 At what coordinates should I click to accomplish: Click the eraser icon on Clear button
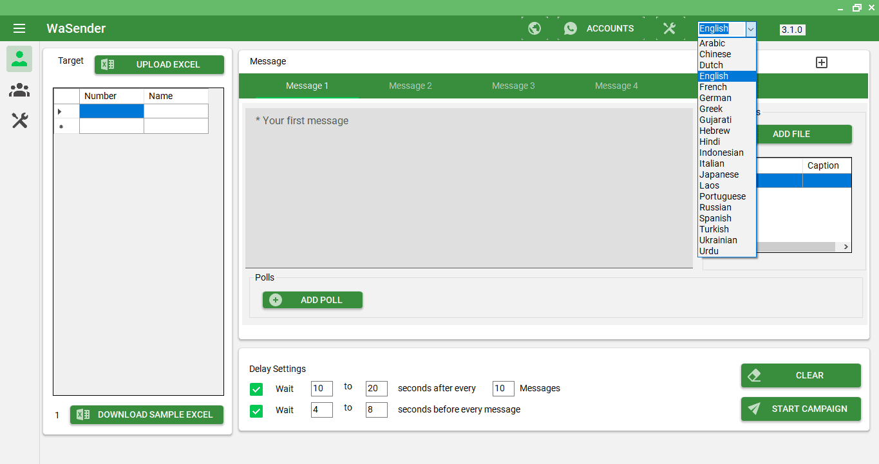[x=754, y=375]
